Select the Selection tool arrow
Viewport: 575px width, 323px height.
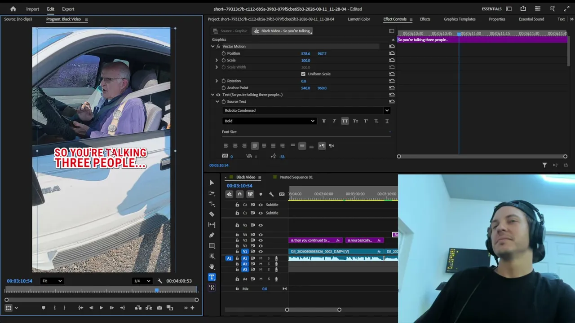pos(212,183)
